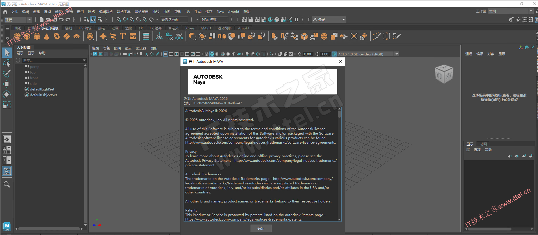Close the 关于 Autodesk MAYA dialog

[x=340, y=61]
